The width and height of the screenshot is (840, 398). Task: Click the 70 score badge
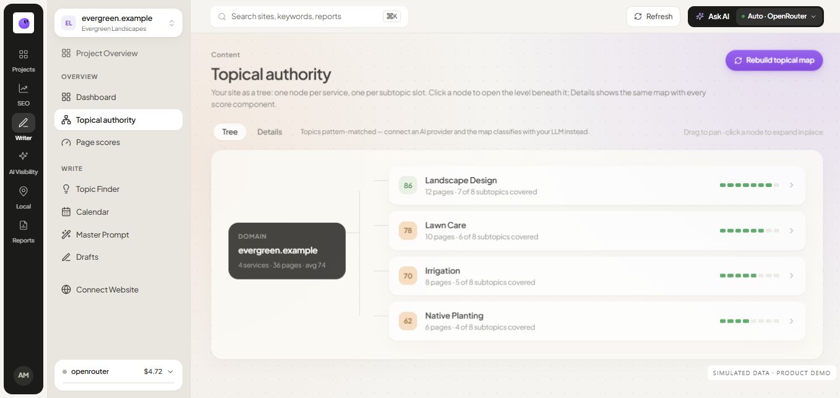pyautogui.click(x=408, y=276)
